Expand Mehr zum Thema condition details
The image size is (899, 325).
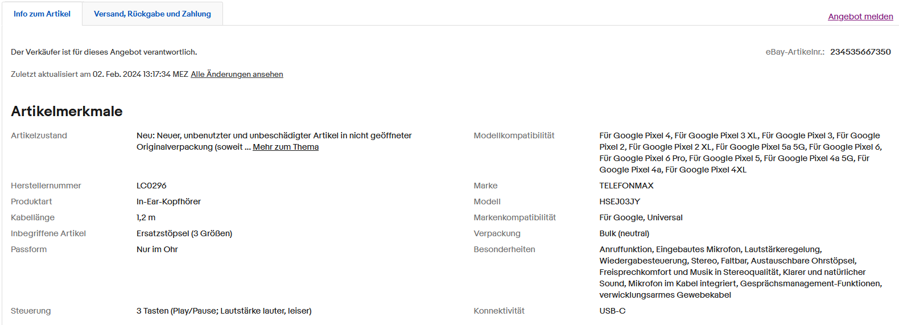(286, 147)
